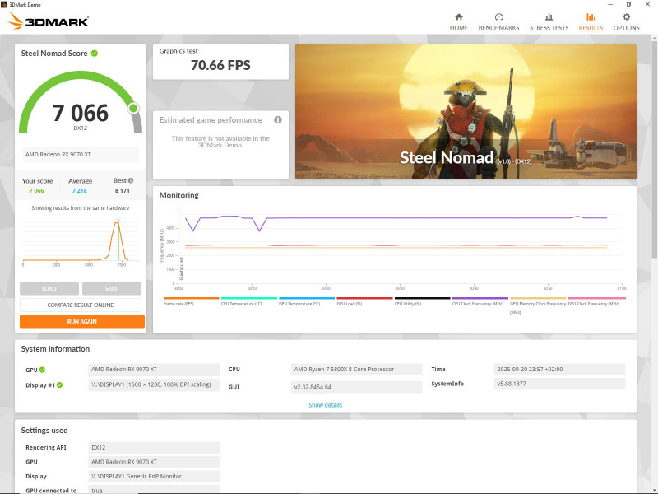Toggle CPU Utility black legend
Viewport: 658px width, 494px height.
422,301
